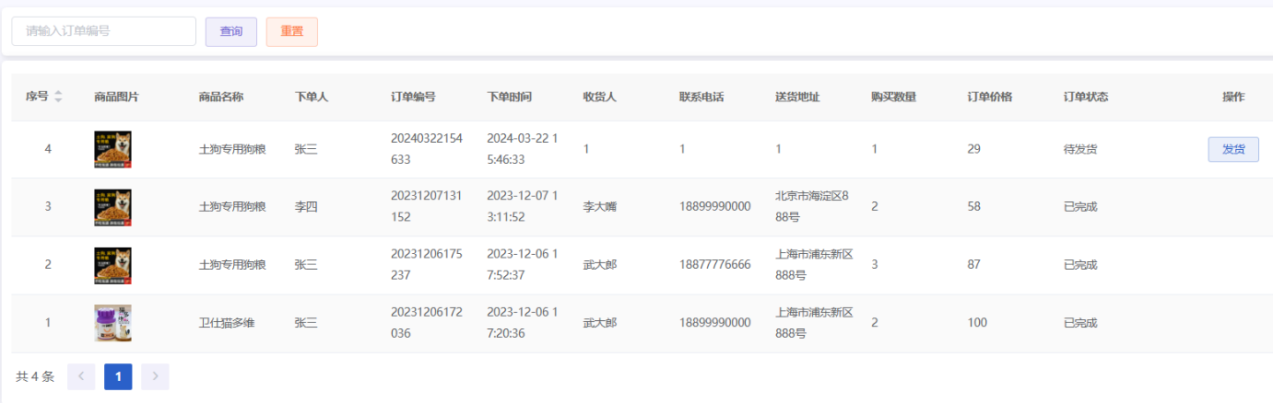1273x403 pixels.
Task: Click the order price 100 cell
Action: (x=977, y=323)
